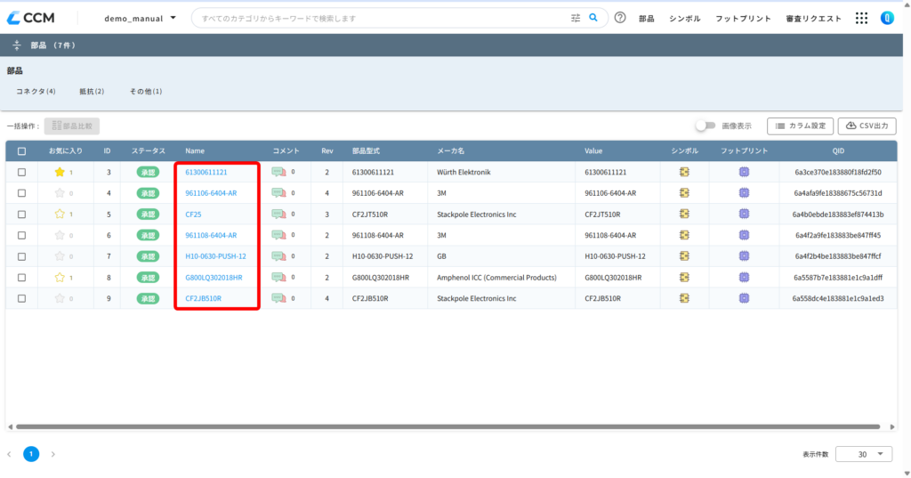Open comment icon for CF25
Viewport: 911px width, 478px height.
click(x=278, y=214)
